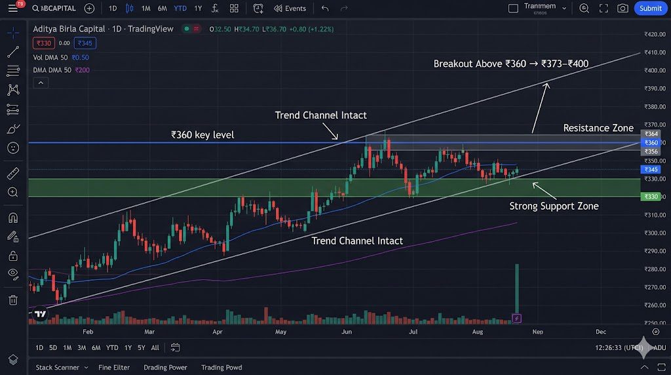671x375 pixels.
Task: Select YTD in the top toolbar
Action: tap(180, 8)
